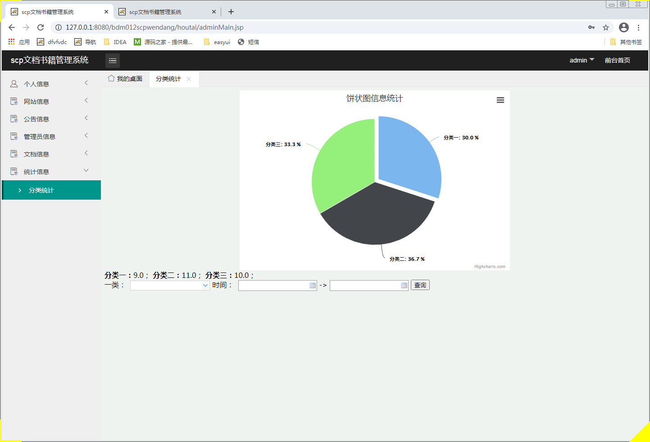This screenshot has width=650, height=442.
Task: Click the 分类三: 33.3 % chart label
Action: (283, 144)
